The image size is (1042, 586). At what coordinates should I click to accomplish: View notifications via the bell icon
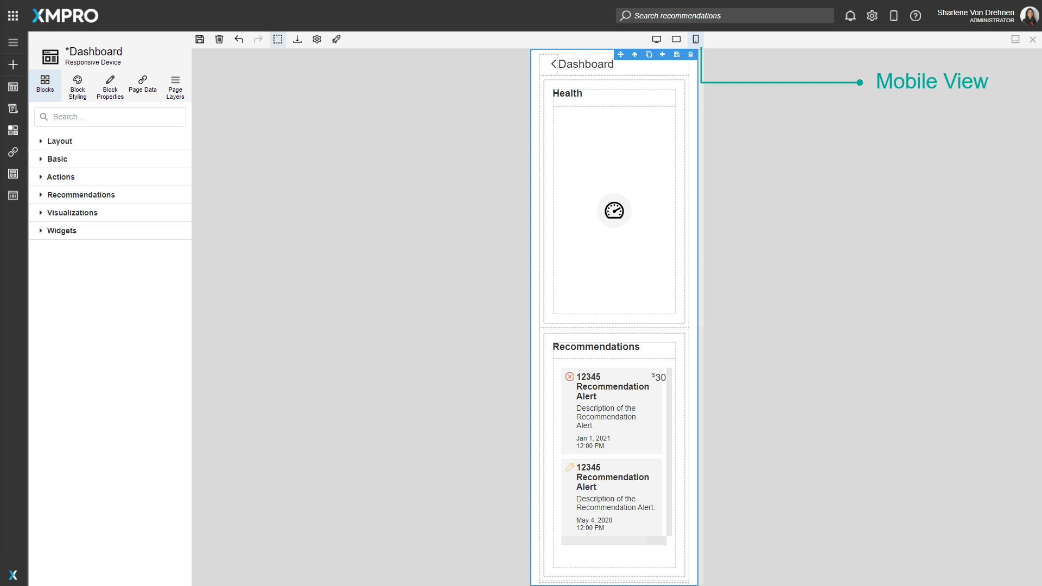[850, 16]
